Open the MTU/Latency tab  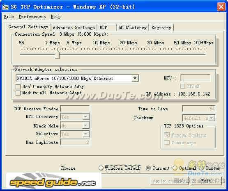tap(133, 27)
